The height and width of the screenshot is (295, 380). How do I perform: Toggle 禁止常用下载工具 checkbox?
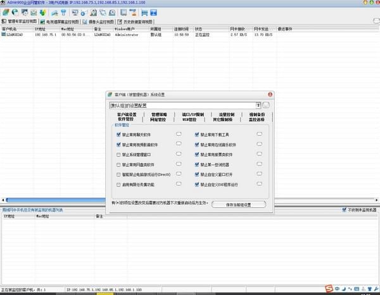pos(198,134)
